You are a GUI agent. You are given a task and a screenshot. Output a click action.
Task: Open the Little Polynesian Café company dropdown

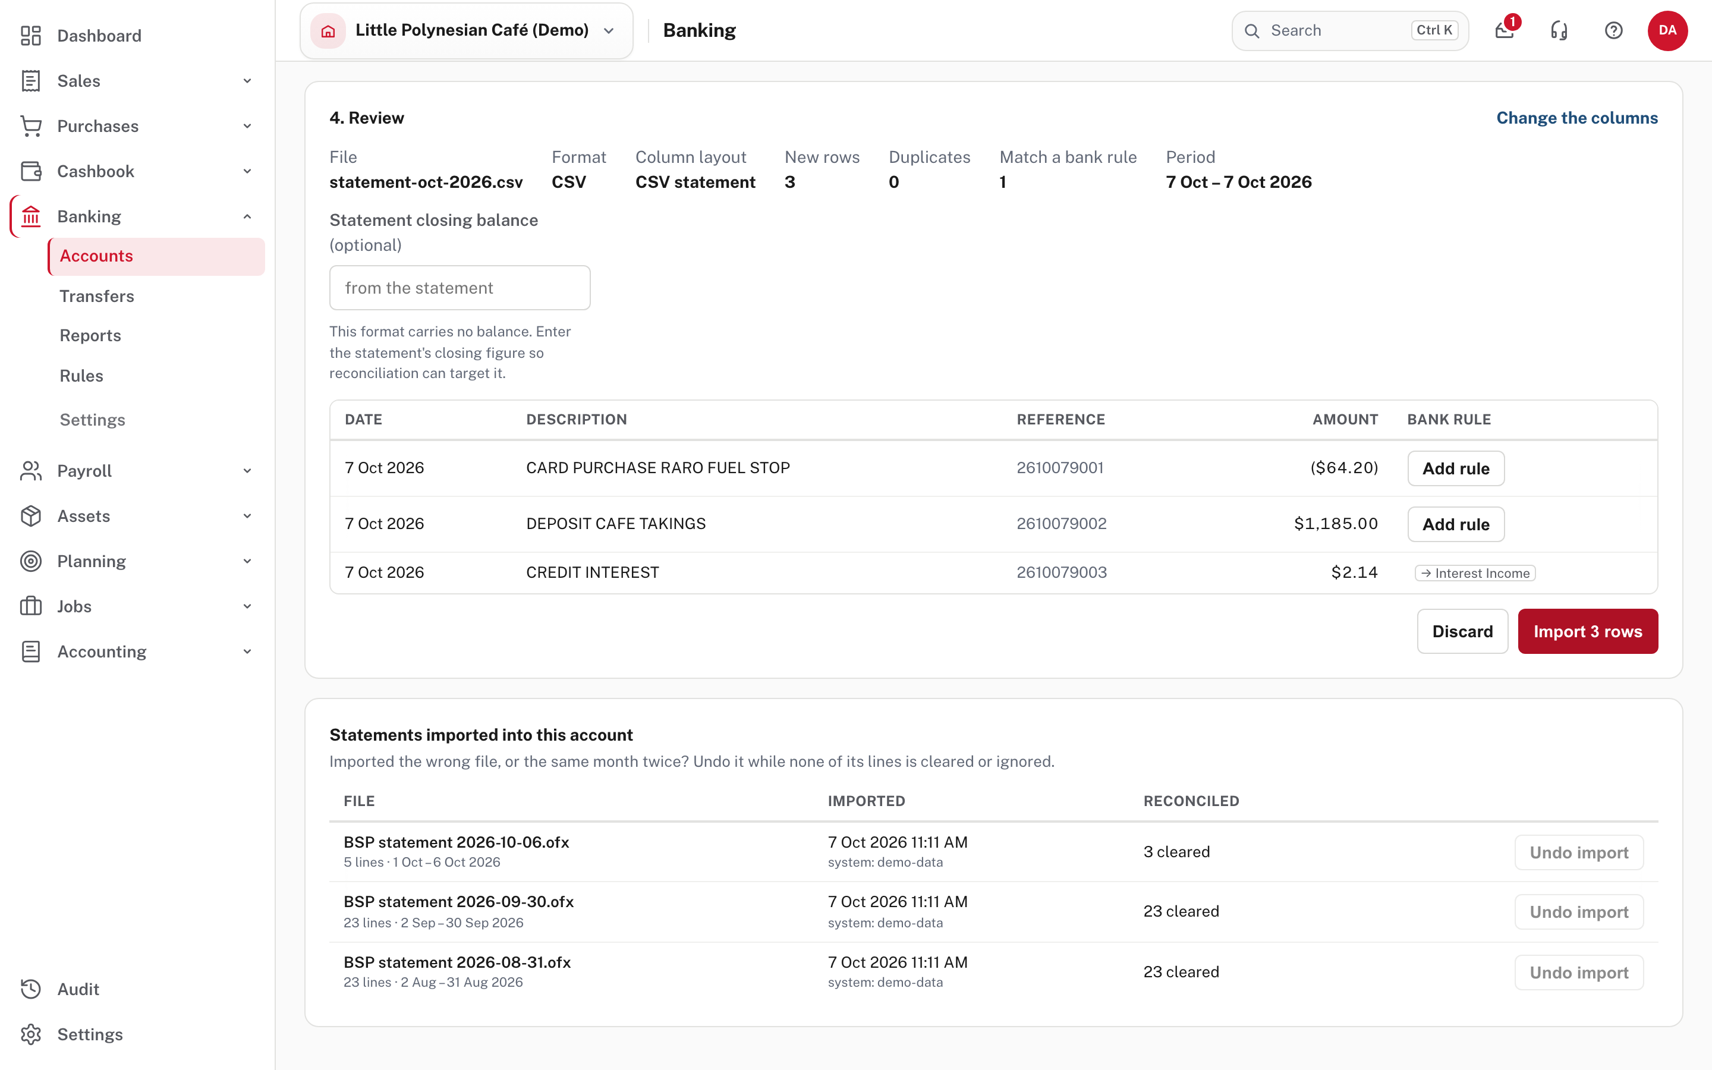pos(466,30)
